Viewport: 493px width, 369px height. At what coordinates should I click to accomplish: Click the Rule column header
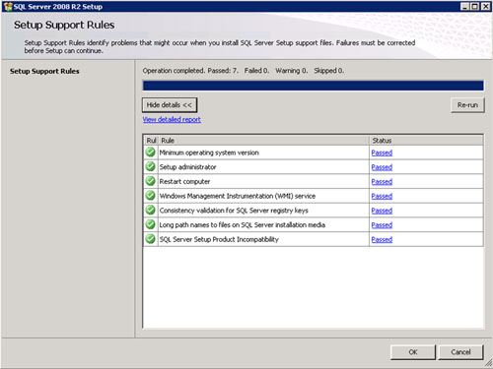(264, 141)
